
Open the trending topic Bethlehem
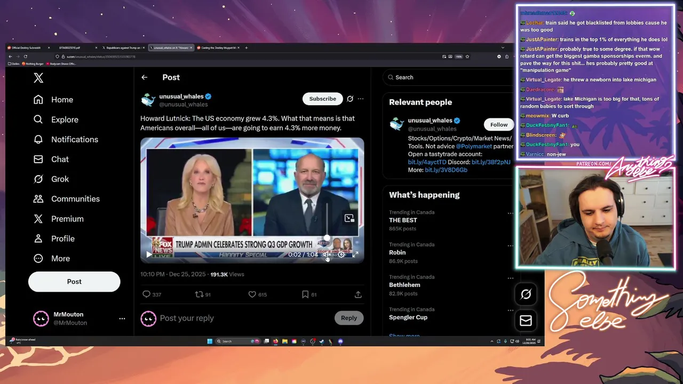(x=404, y=285)
